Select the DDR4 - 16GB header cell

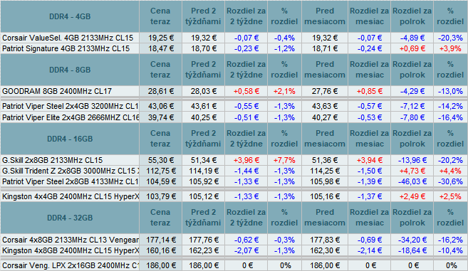point(70,139)
